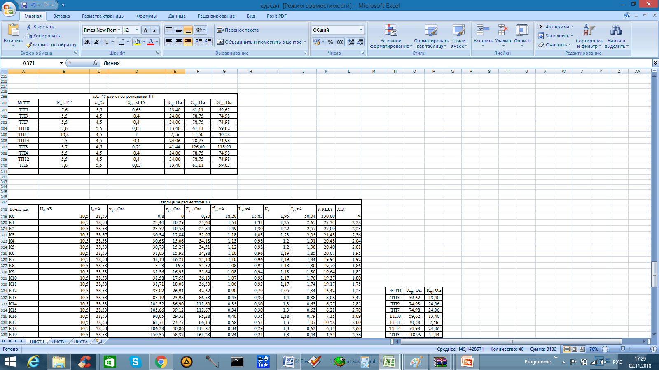
Task: Open Sort & Filter (Сортировка и фильтр)
Action: click(589, 36)
